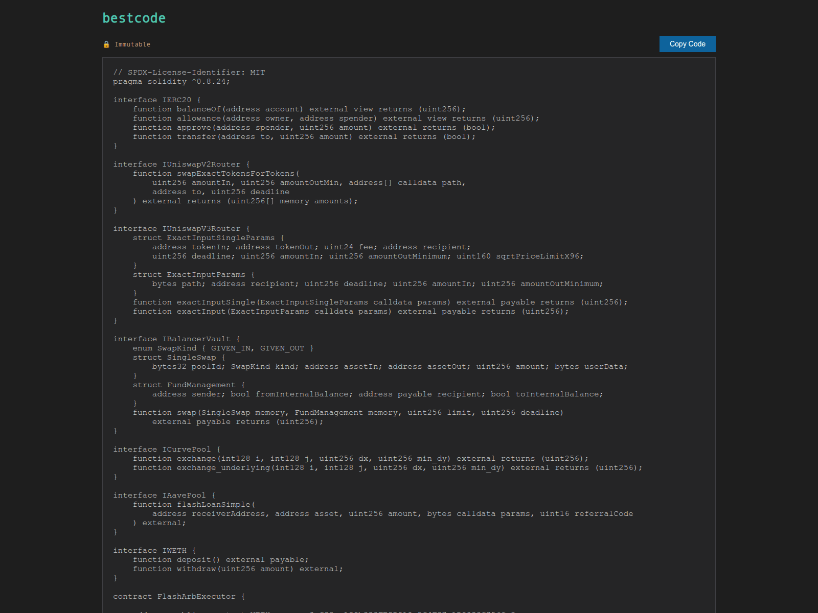The image size is (818, 613).
Task: Click the returns uint256[] memory amounts line
Action: coord(245,201)
